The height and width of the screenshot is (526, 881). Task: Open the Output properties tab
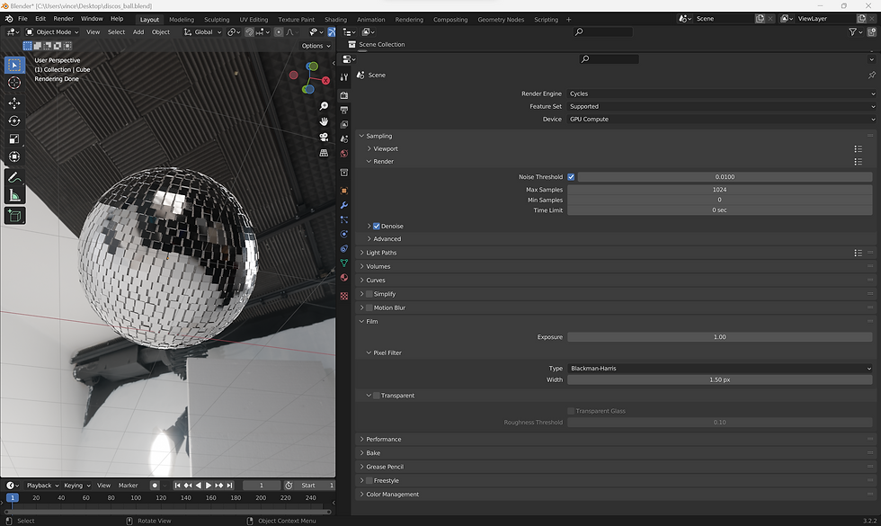click(x=344, y=110)
